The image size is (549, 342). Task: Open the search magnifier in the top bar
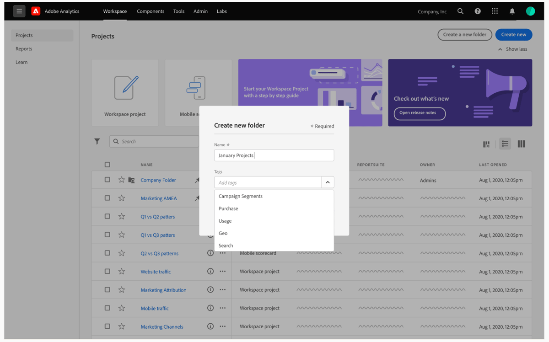click(x=460, y=11)
